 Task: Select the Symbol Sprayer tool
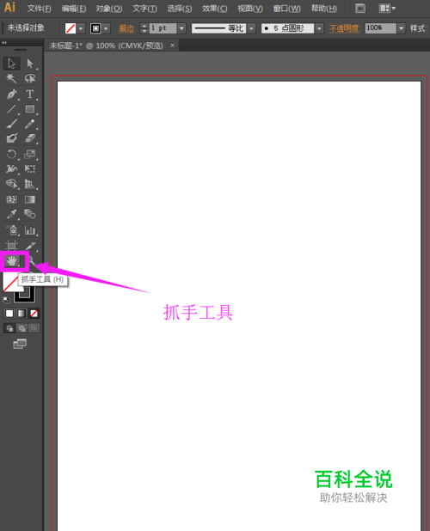click(11, 230)
